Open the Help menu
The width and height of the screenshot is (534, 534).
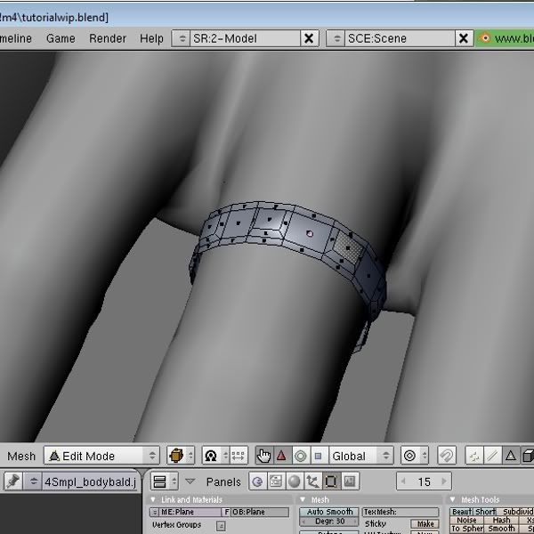pos(151,38)
